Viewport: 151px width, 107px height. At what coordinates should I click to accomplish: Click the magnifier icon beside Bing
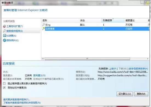click(44, 25)
